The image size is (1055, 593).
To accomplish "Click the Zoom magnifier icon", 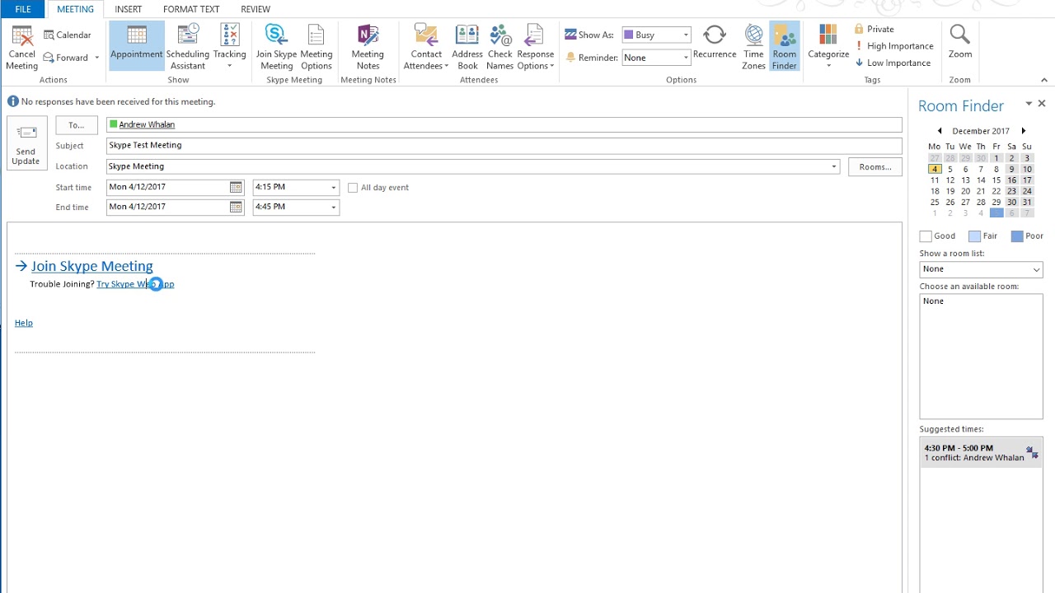I will coord(959,35).
